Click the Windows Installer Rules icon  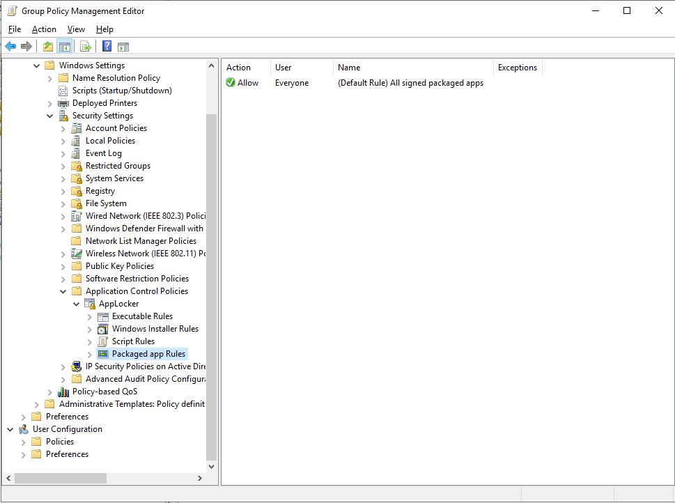103,329
